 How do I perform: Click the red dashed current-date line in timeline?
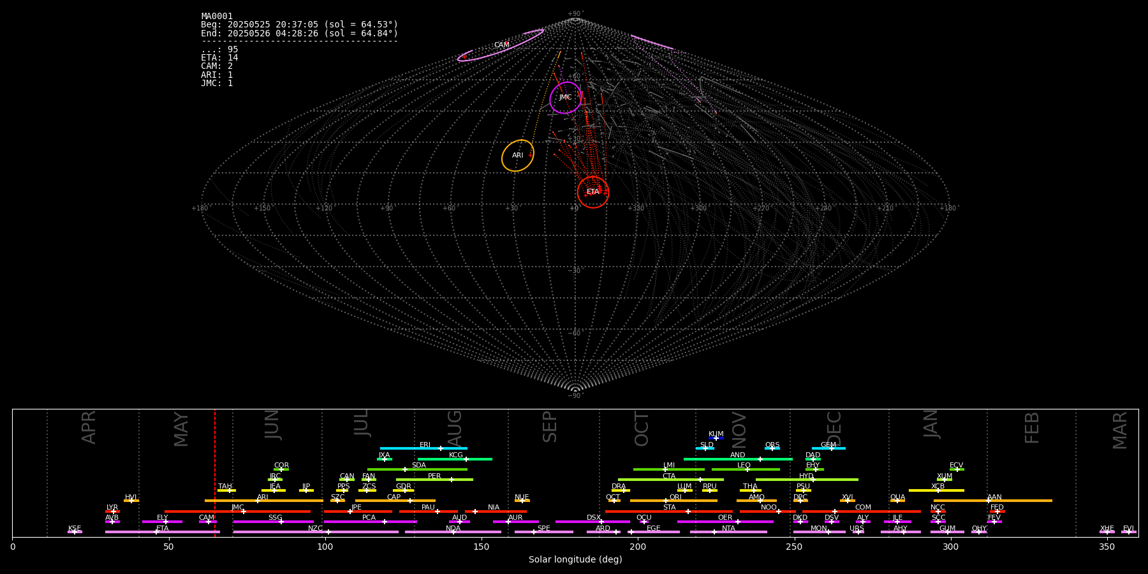tap(215, 473)
